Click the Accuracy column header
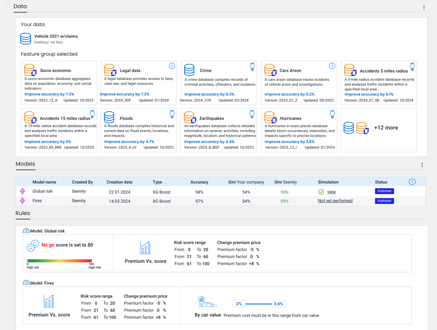The width and height of the screenshot is (437, 330). pyautogui.click(x=199, y=182)
